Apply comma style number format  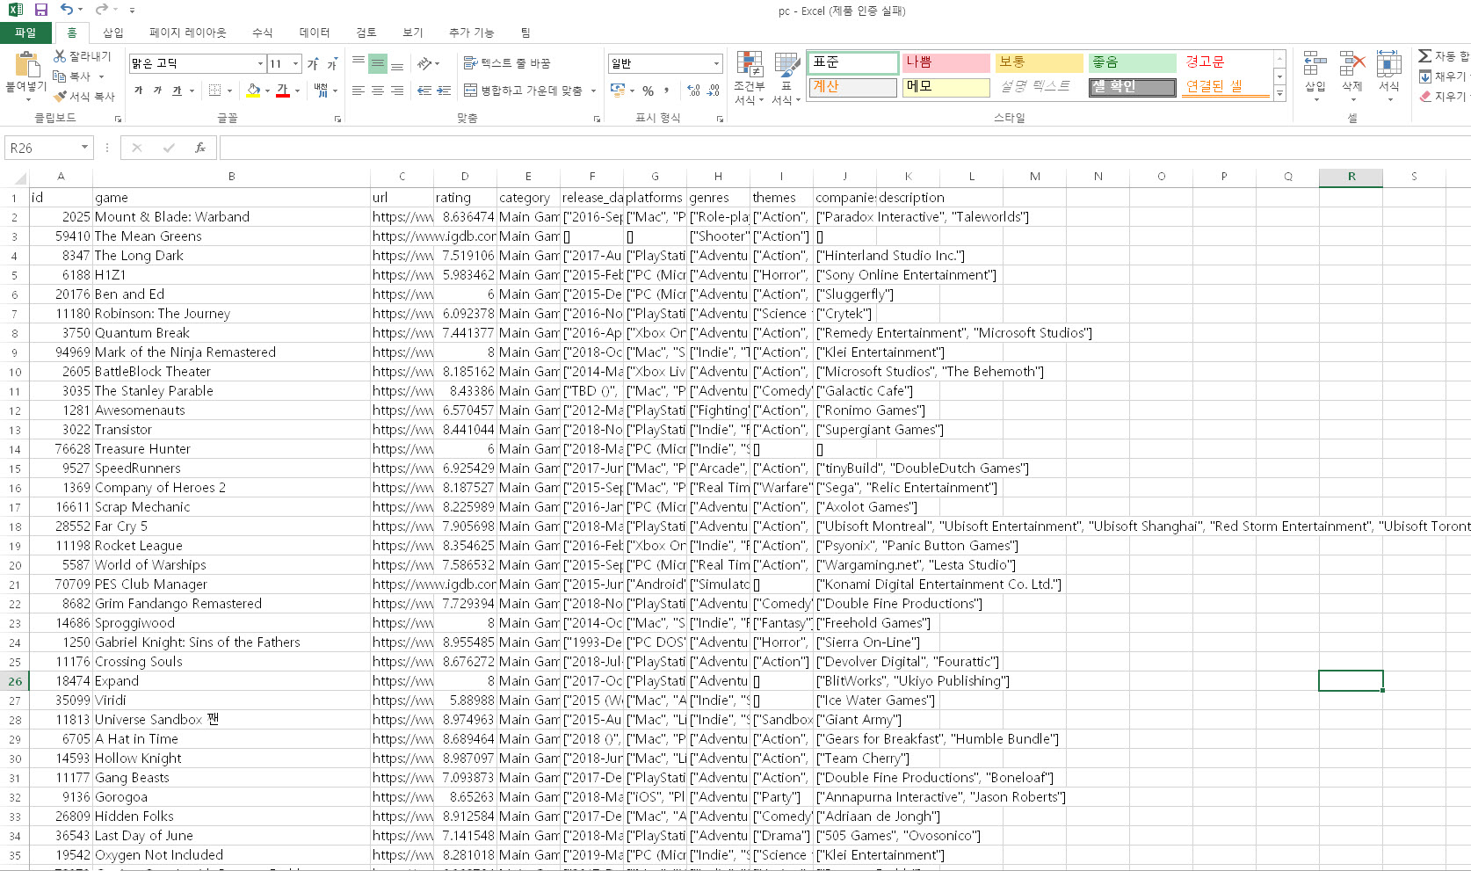tap(667, 91)
